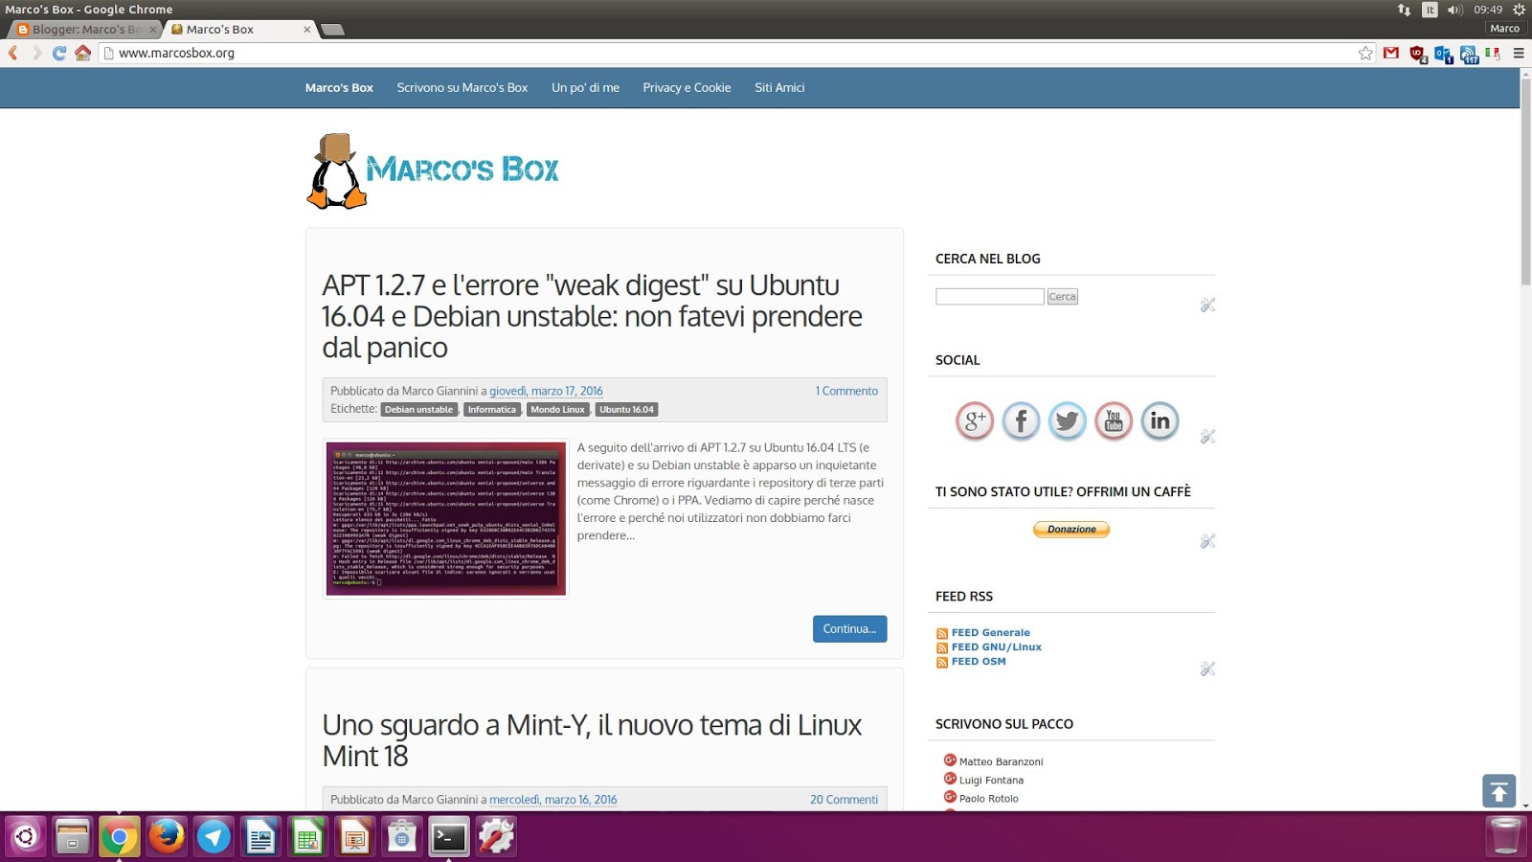Viewport: 1532px width, 862px height.
Task: Open the Google+ social icon
Action: (975, 420)
